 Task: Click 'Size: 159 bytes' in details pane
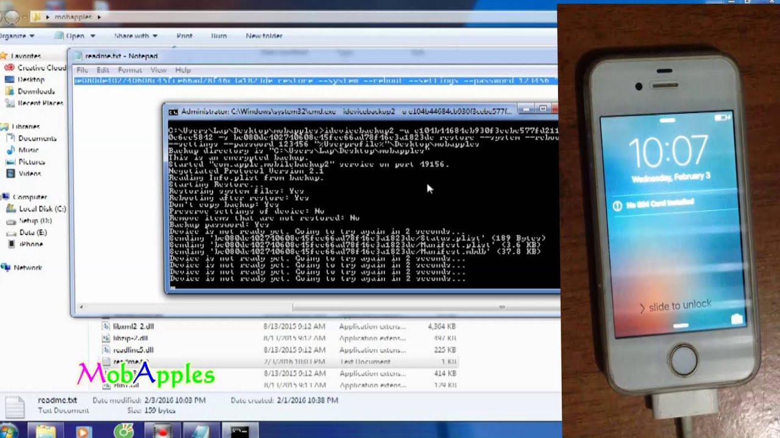pyautogui.click(x=152, y=411)
